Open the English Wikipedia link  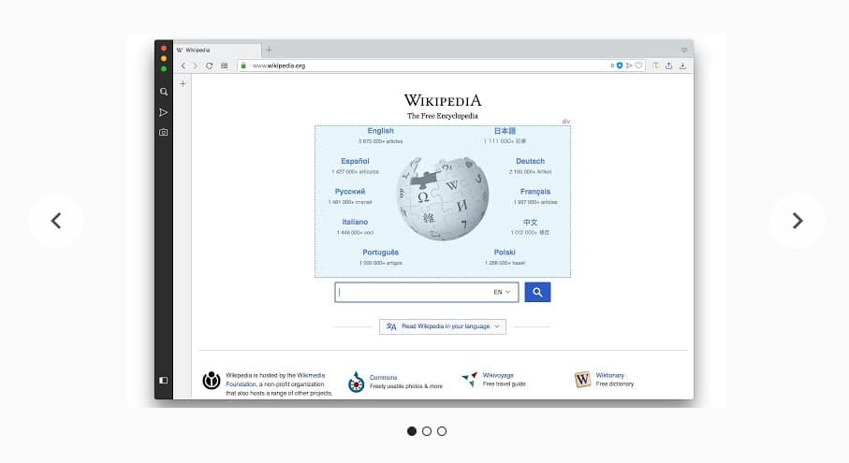pos(381,131)
